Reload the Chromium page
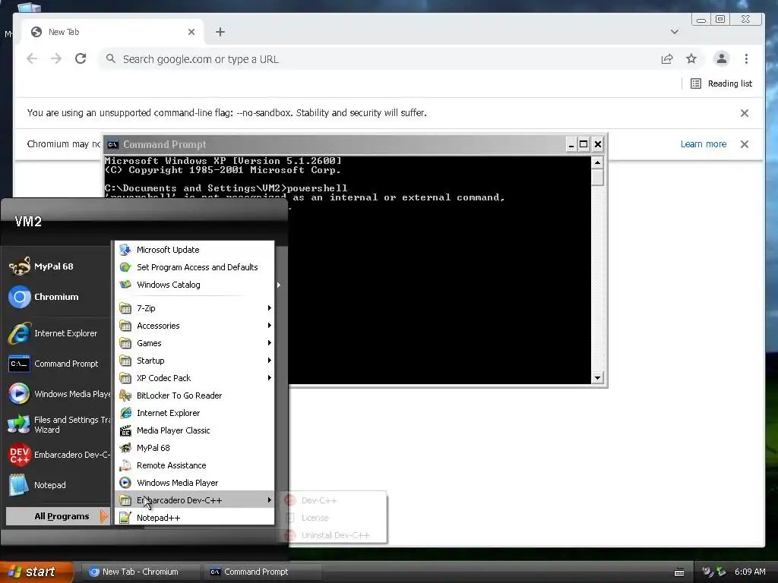 coord(81,59)
